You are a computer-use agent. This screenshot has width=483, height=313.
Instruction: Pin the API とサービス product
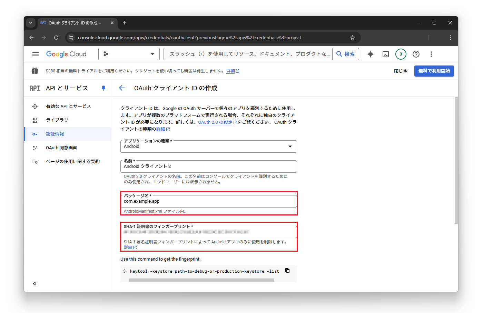point(103,88)
